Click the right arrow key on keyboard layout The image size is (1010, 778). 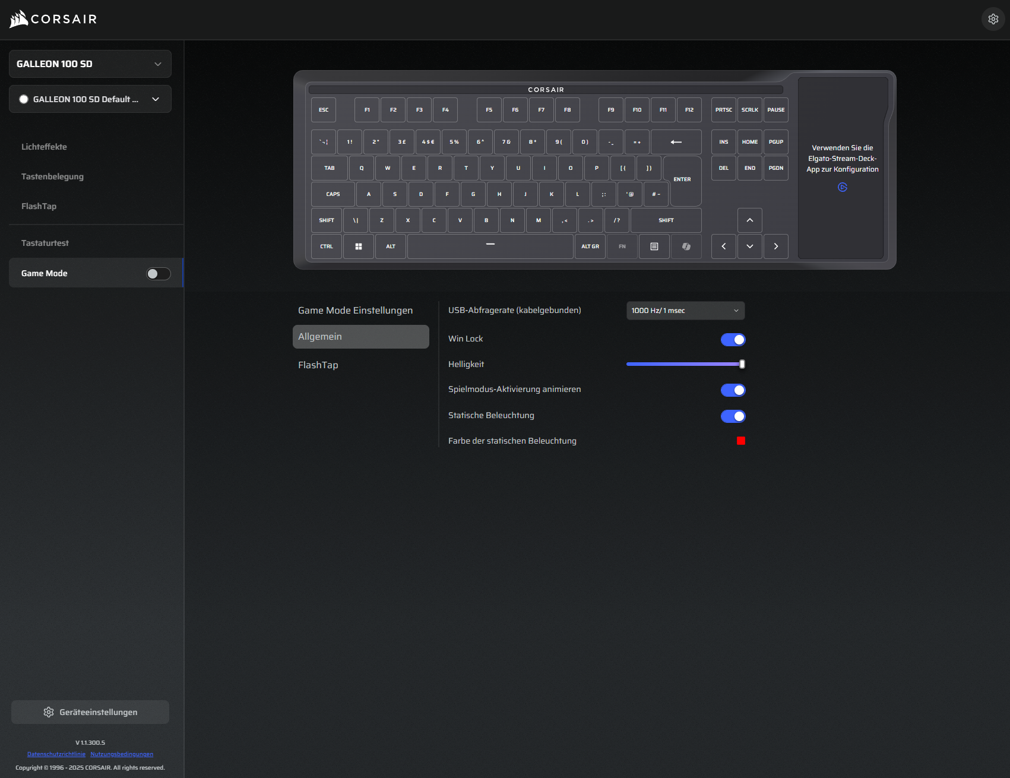(x=775, y=246)
